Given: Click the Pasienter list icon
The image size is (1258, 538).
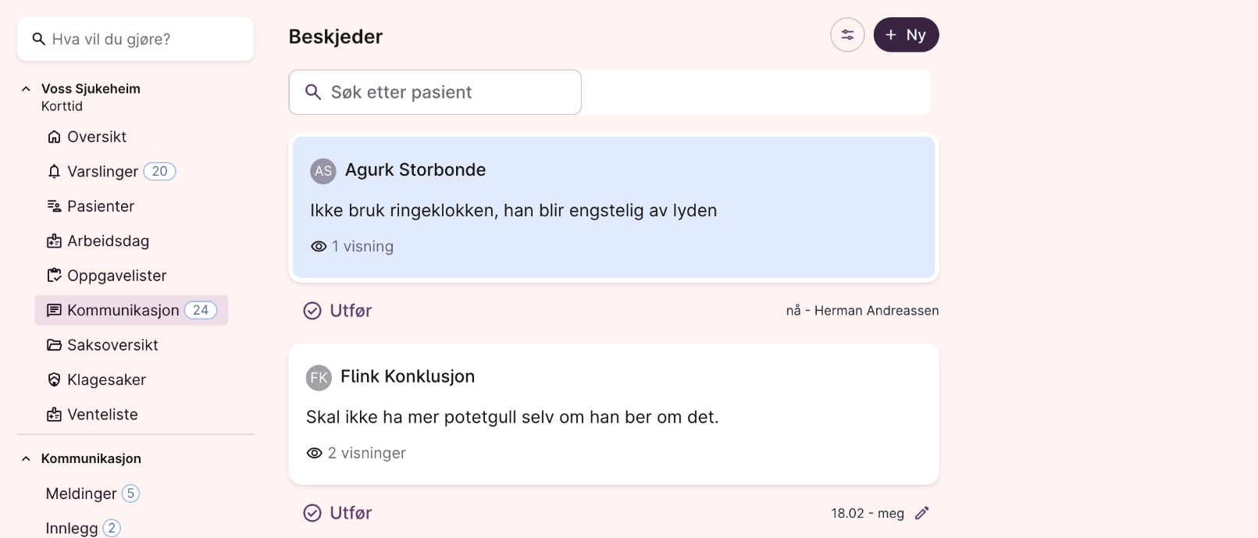Looking at the screenshot, I should (x=54, y=206).
